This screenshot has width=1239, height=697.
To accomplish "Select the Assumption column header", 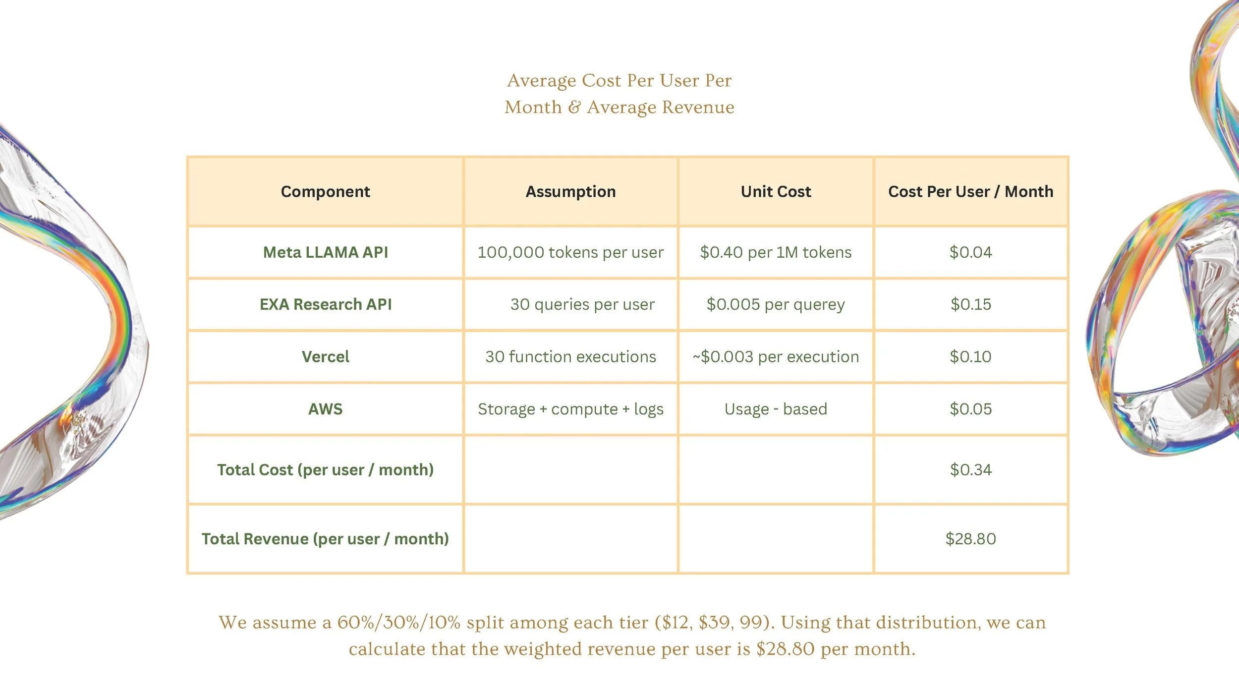I will [570, 191].
